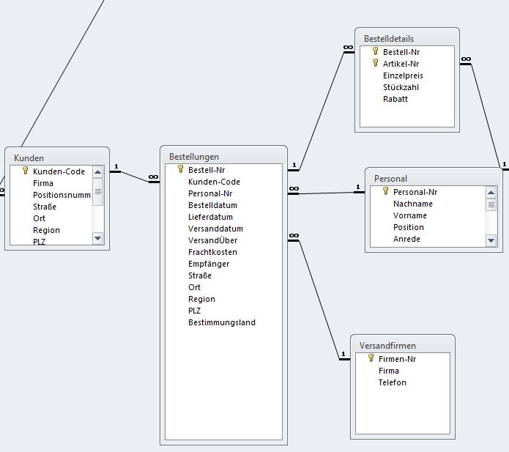
Task: Select the Ort field in Kunden table
Action: point(39,218)
